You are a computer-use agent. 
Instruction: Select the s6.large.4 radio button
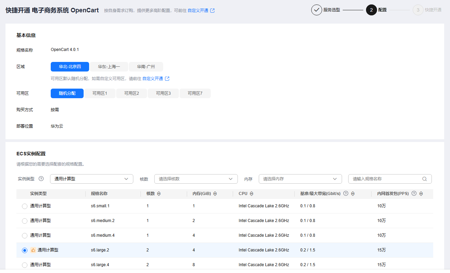click(x=25, y=265)
